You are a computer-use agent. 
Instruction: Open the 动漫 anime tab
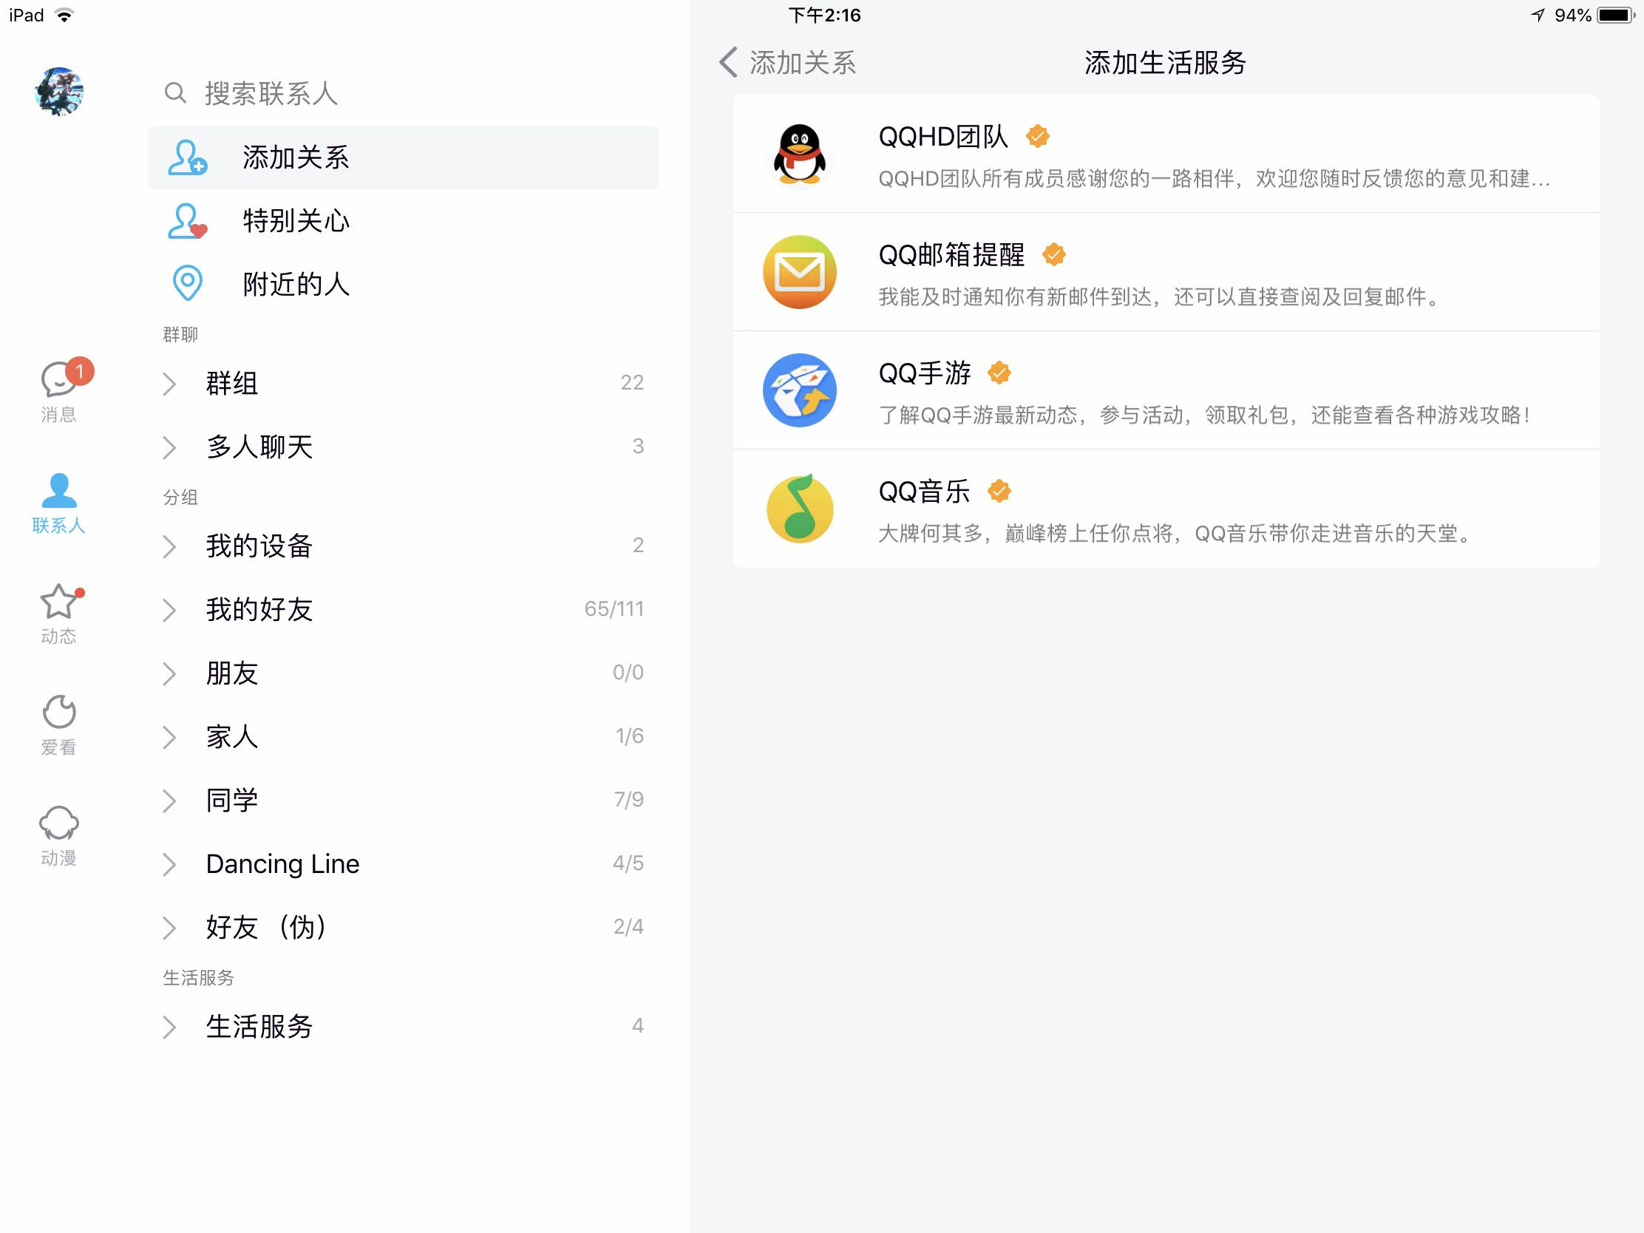[x=58, y=836]
